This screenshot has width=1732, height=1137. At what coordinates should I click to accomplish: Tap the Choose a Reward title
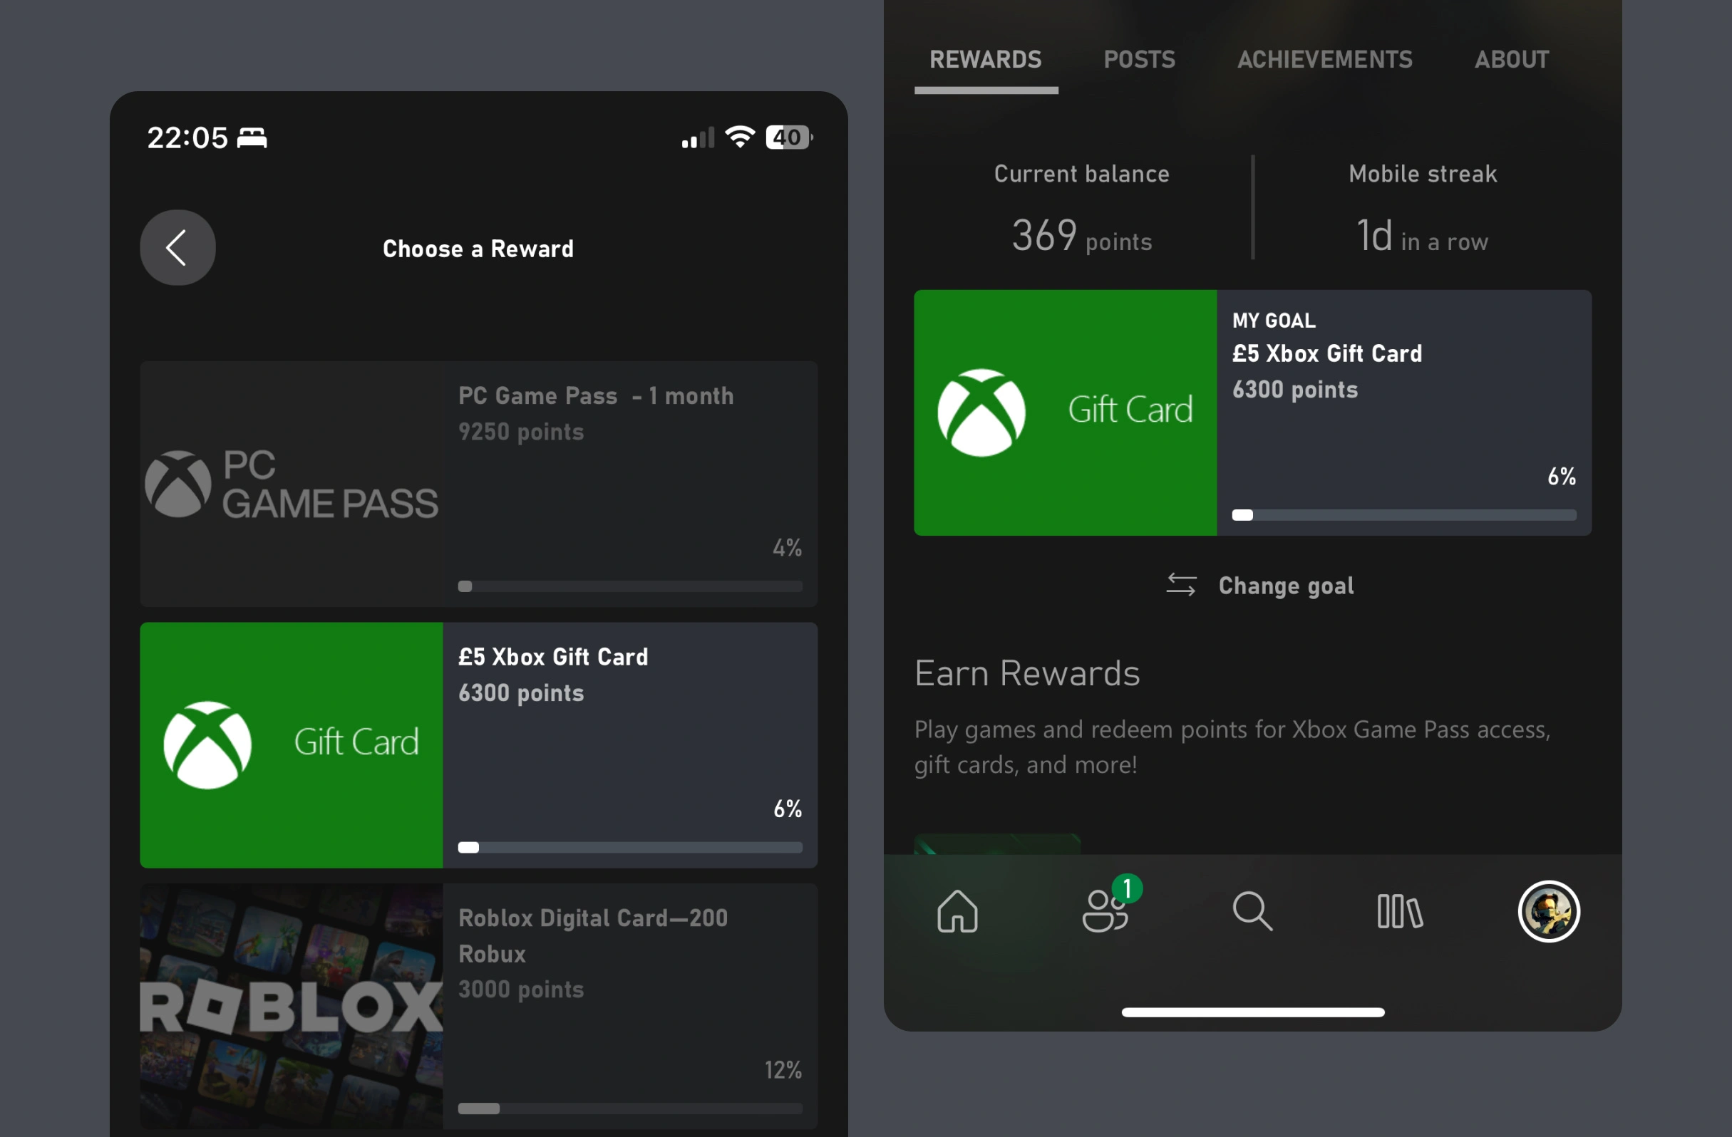(x=478, y=249)
